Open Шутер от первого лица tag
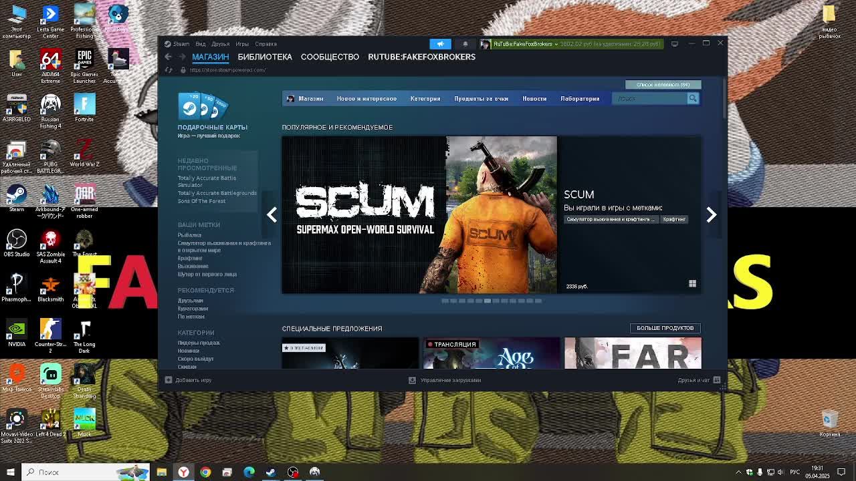Viewport: 856px width, 481px height. [x=207, y=274]
